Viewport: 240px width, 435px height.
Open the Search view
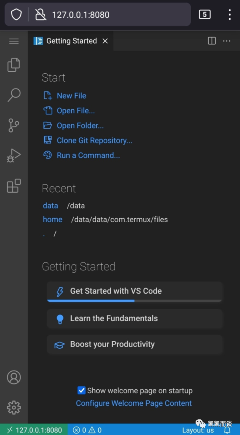pyautogui.click(x=14, y=95)
